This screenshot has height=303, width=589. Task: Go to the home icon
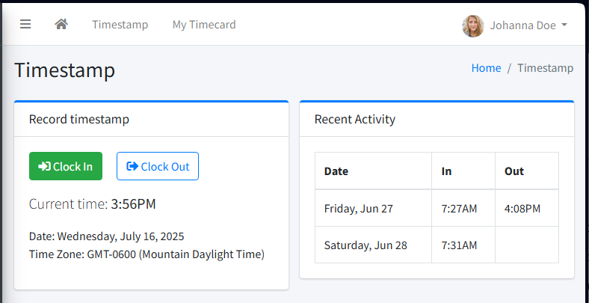pyautogui.click(x=61, y=24)
